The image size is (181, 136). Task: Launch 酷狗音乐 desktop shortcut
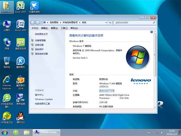click(x=20, y=61)
